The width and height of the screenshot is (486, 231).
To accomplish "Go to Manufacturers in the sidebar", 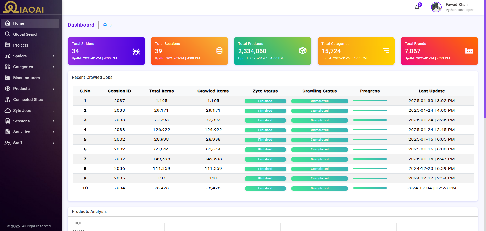I will point(26,78).
